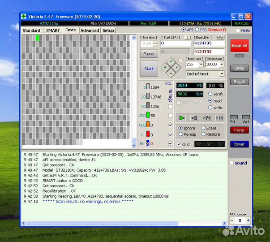Click the random seek '?' scan mode icon
The image size is (270, 242).
(206, 118)
